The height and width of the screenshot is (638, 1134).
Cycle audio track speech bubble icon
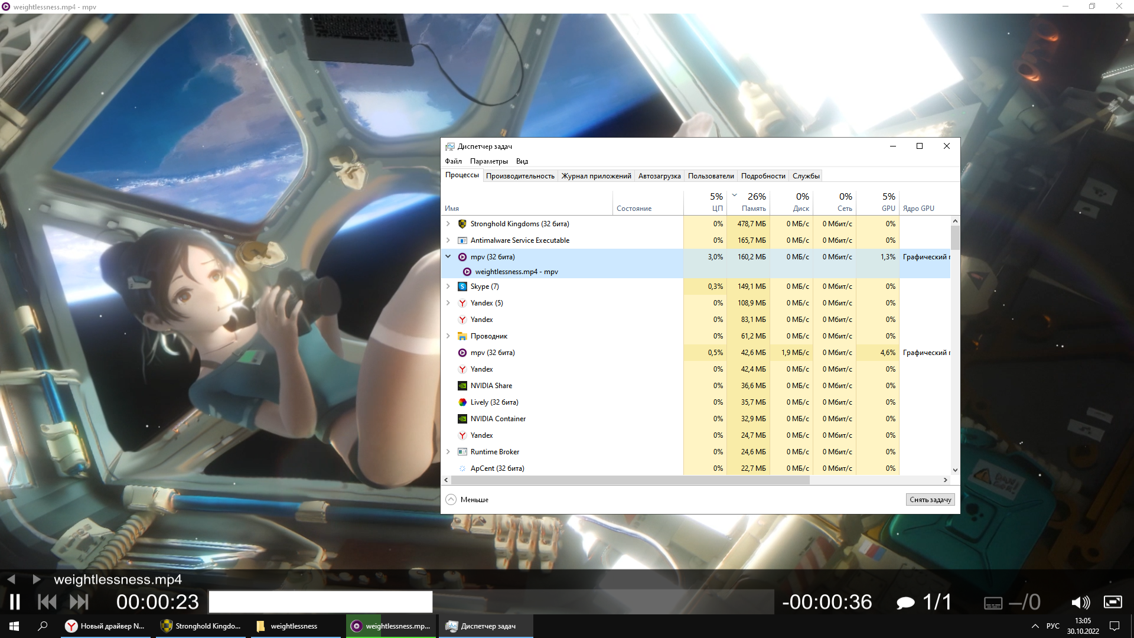coord(905,603)
